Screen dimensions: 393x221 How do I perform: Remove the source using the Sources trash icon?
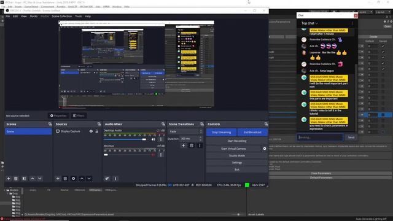tap(65, 179)
